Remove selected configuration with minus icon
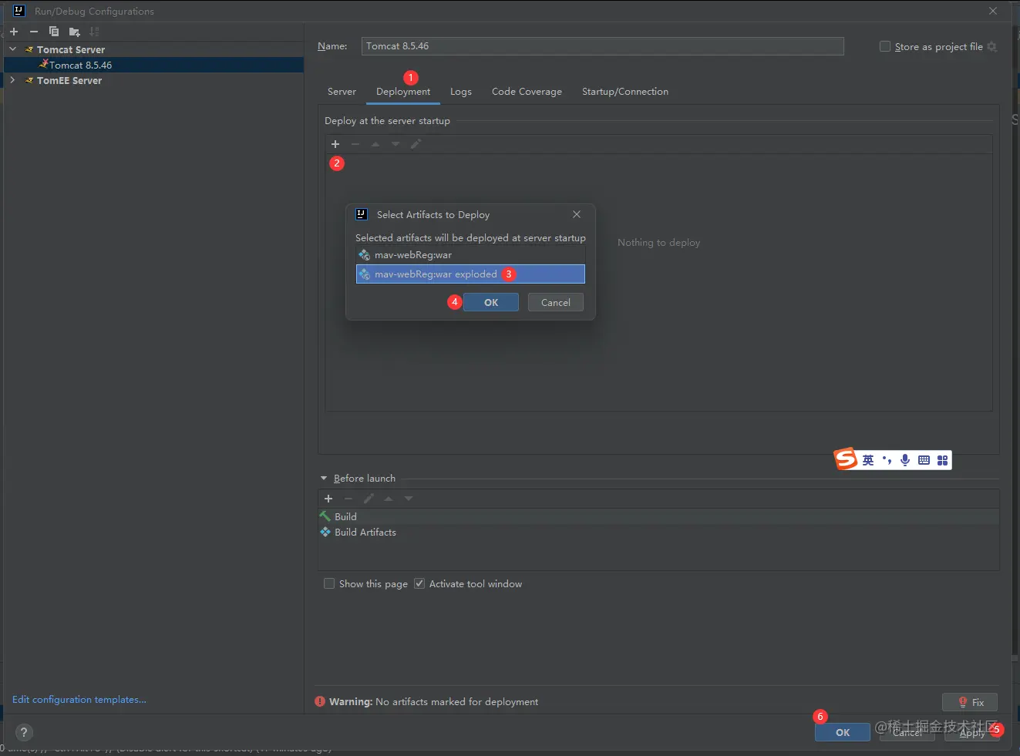Viewport: 1020px width, 756px height. pyautogui.click(x=34, y=32)
